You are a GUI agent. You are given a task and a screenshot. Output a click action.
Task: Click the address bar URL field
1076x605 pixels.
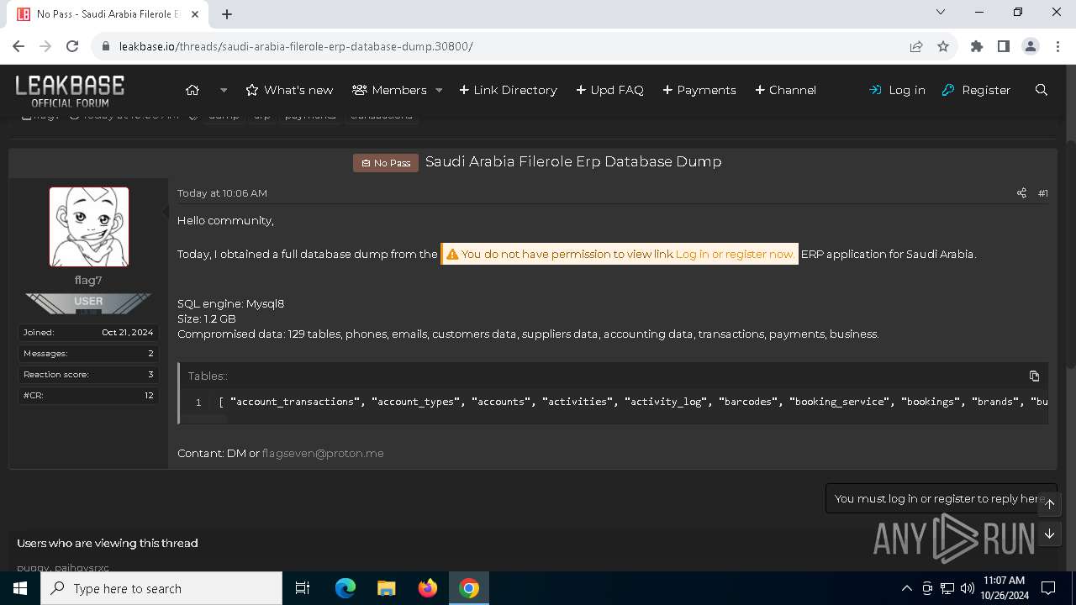[504, 46]
